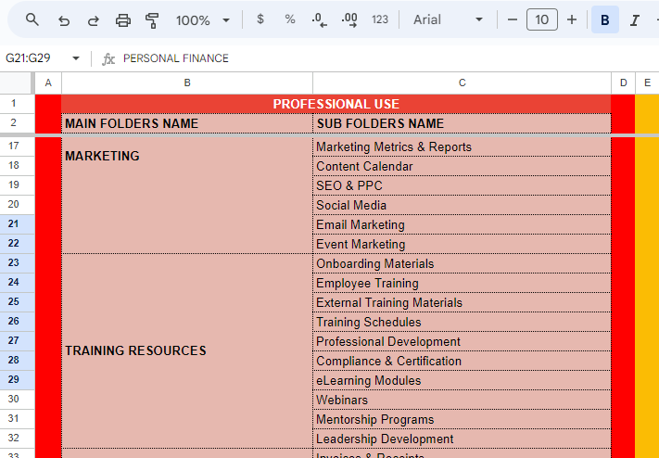Click the redo arrow icon
Screen dimensions: 659x458
pyautogui.click(x=93, y=20)
